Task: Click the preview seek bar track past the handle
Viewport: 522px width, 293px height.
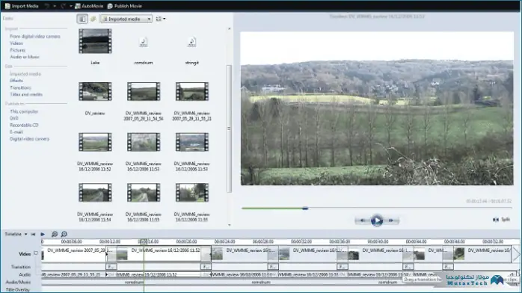Action: [x=410, y=209]
